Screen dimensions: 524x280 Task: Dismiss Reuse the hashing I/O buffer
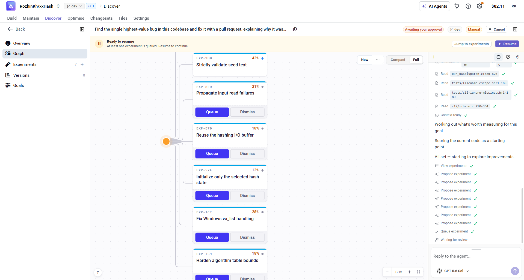coord(247,154)
